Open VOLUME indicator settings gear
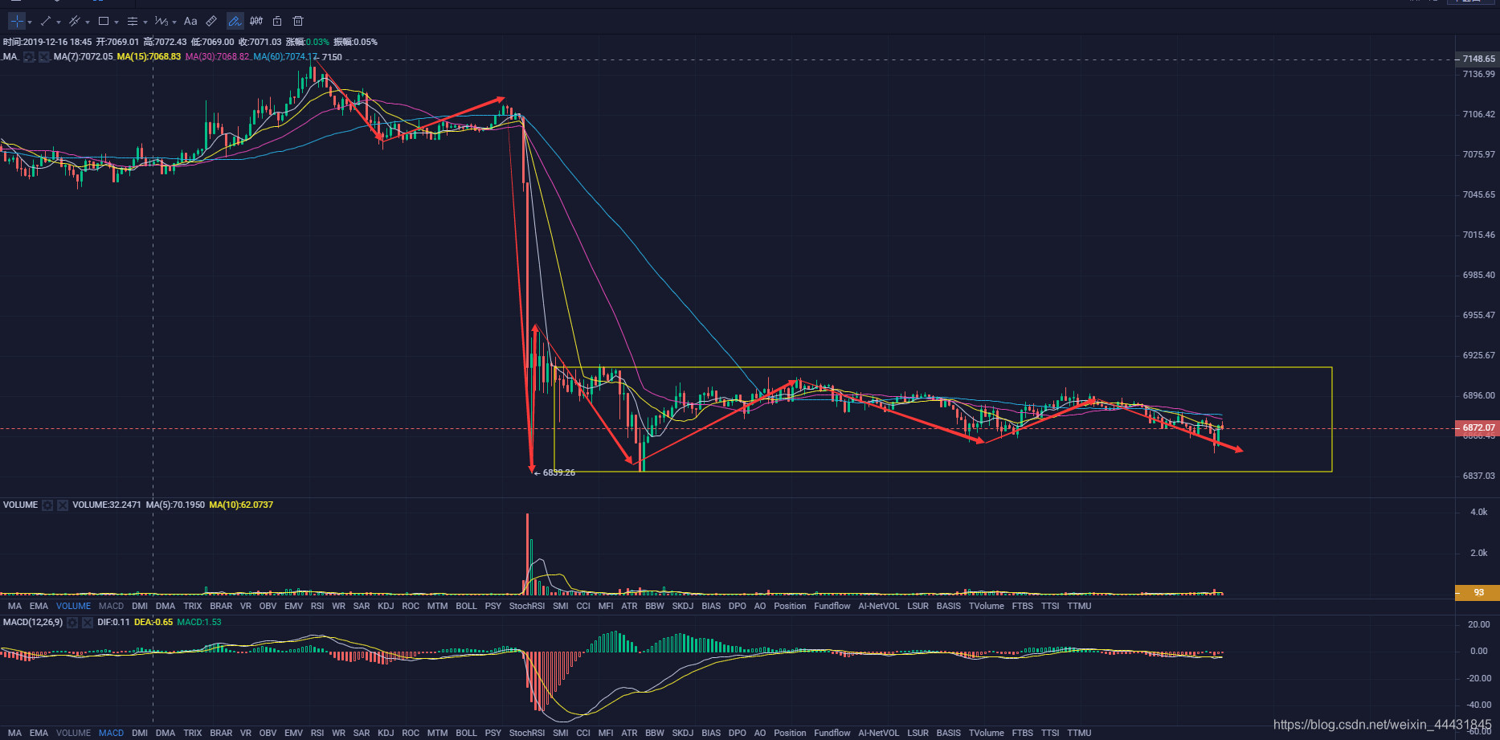Viewport: 1500px width, 740px height. point(47,505)
